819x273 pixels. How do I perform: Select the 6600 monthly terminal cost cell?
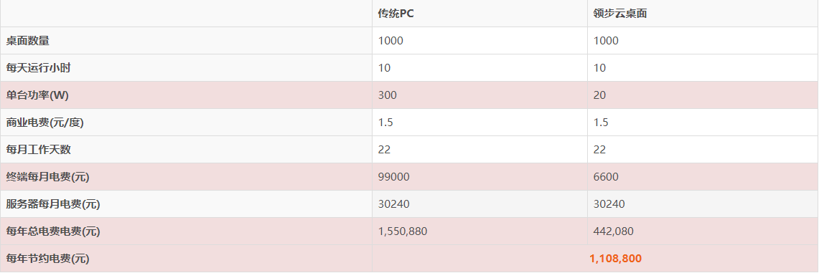click(x=606, y=177)
